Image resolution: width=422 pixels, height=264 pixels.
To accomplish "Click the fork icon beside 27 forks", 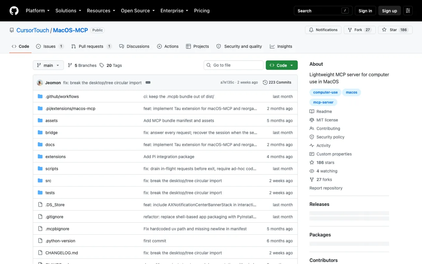I will (312, 180).
